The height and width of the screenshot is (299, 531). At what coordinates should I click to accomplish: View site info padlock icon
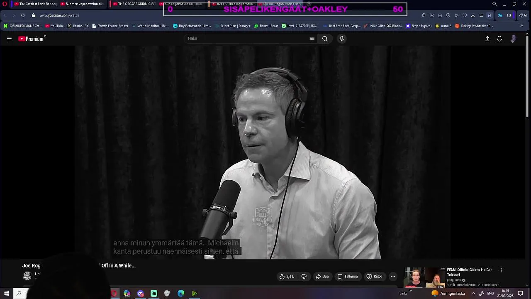(33, 15)
